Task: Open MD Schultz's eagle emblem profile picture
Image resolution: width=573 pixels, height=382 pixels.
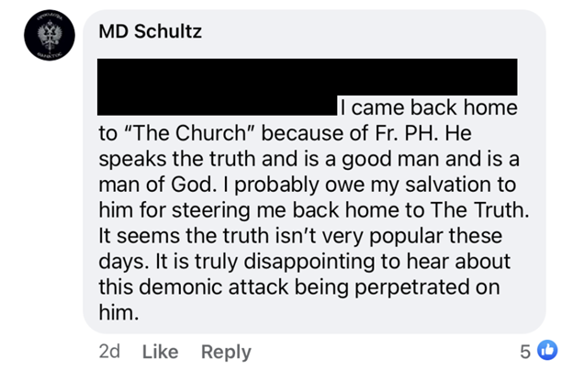Action: tap(50, 36)
